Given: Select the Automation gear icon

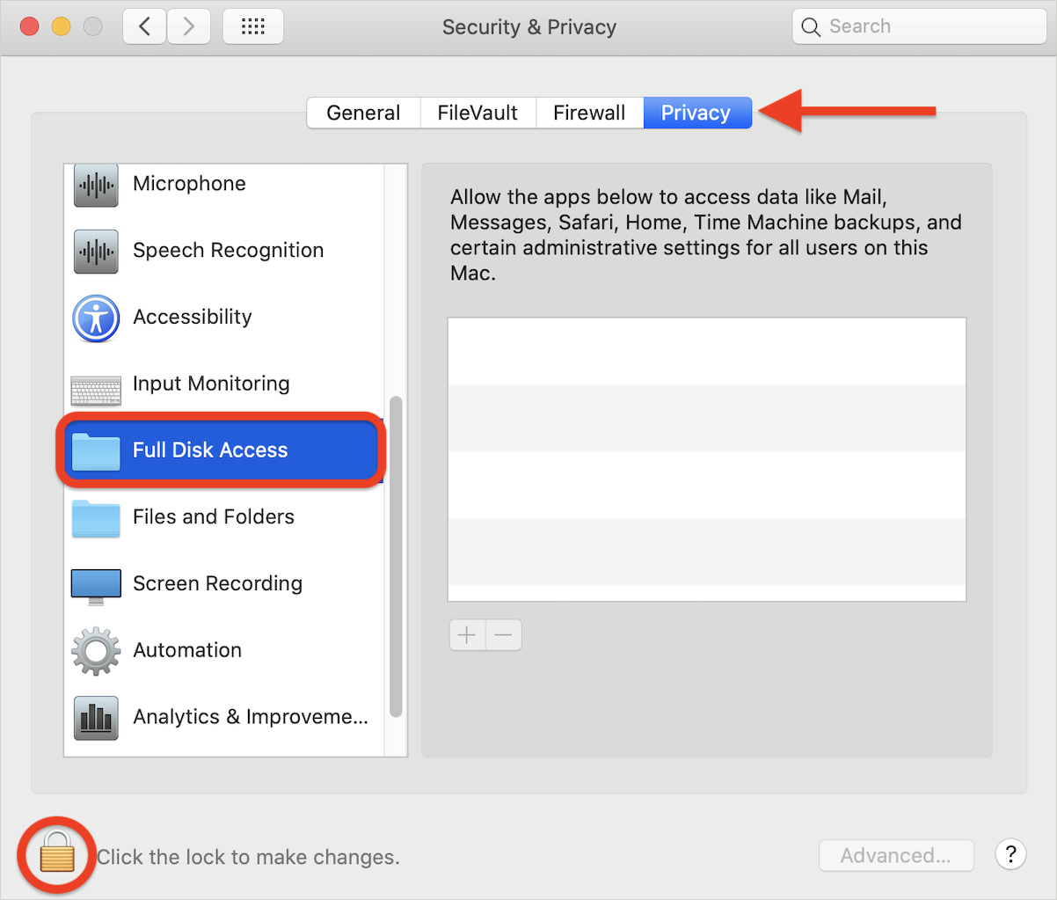Looking at the screenshot, I should coord(96,652).
